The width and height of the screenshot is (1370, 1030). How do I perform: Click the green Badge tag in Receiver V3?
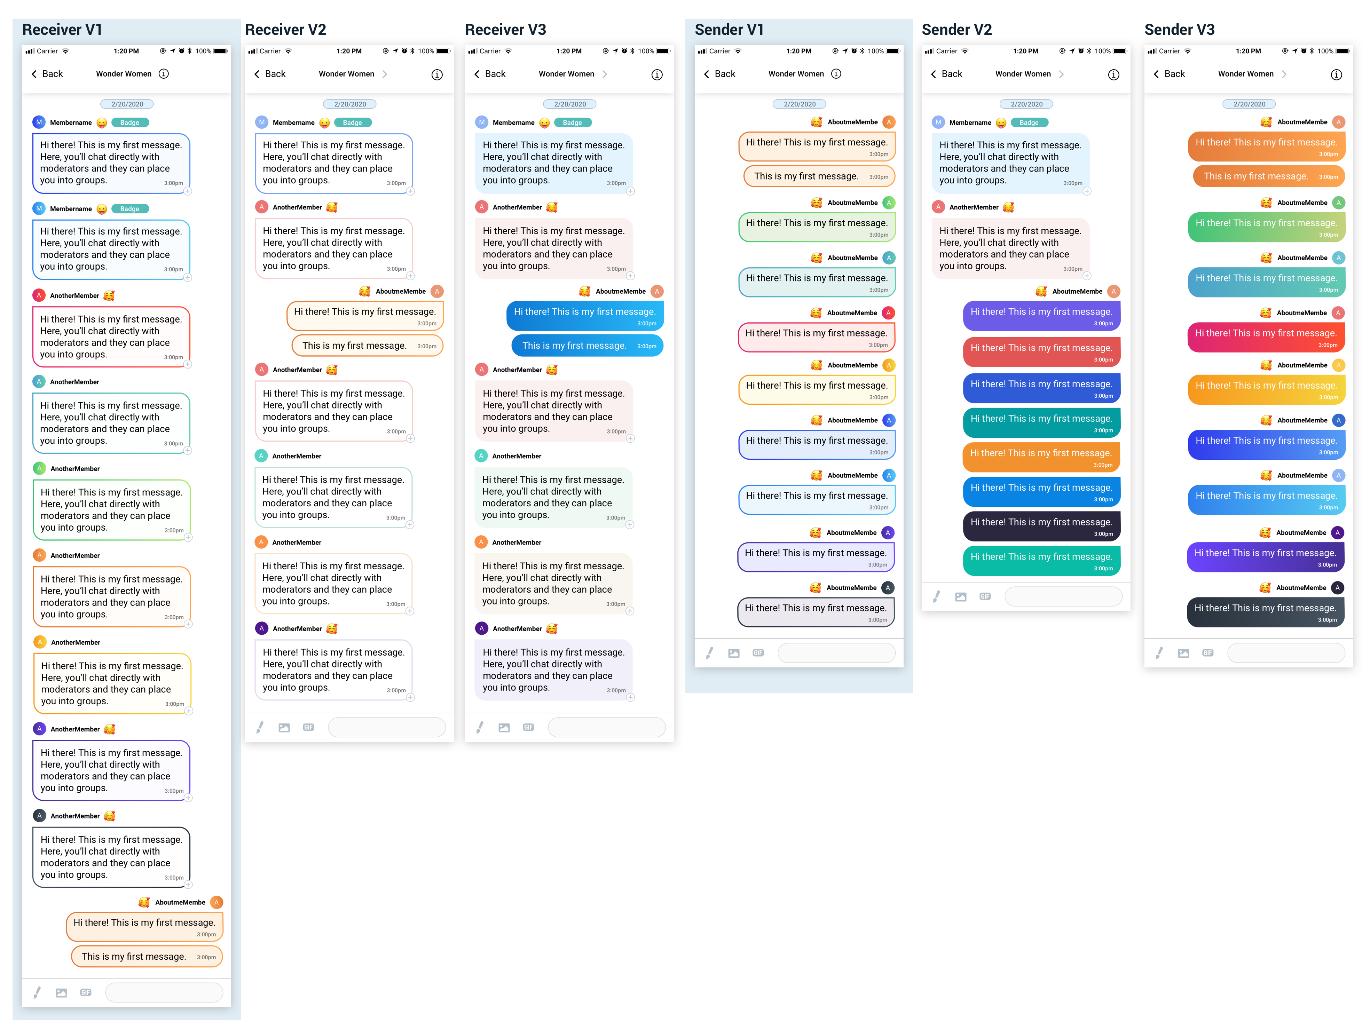click(572, 122)
